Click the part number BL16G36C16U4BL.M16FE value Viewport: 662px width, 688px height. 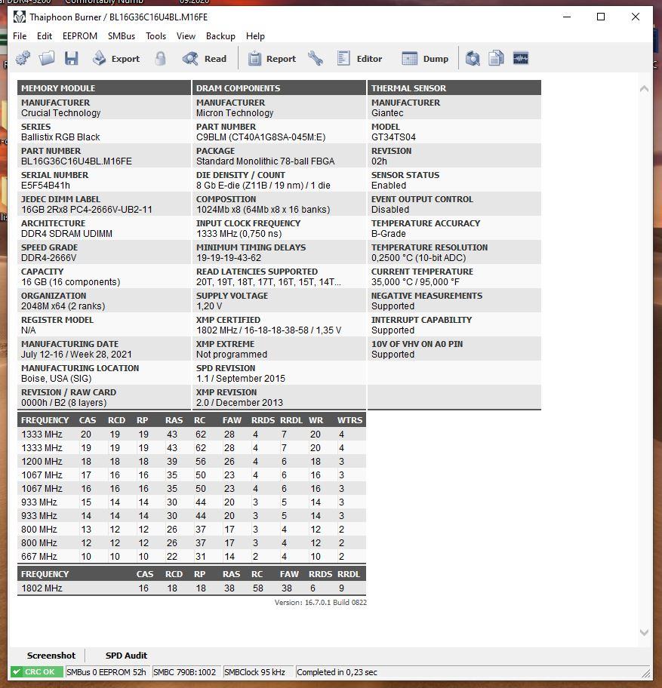click(76, 161)
